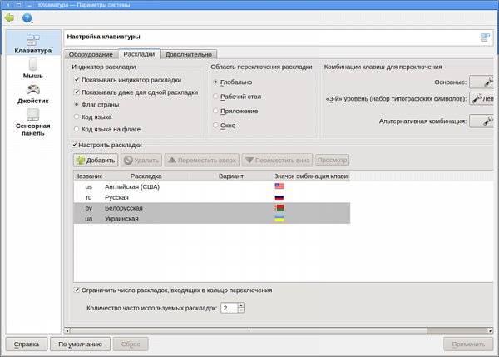Open the Сенсорная панель module

tap(33, 121)
